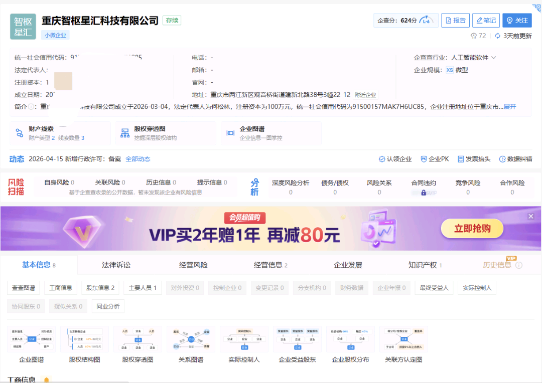The width and height of the screenshot is (542, 383).
Task: Select 关联风险 0 in risk scan
Action: coord(110,182)
